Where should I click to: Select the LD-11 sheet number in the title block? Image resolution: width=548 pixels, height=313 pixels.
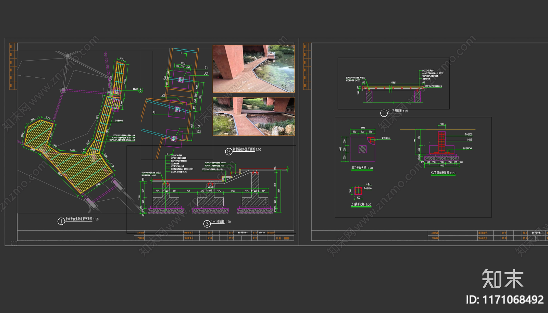pyautogui.click(x=262, y=233)
